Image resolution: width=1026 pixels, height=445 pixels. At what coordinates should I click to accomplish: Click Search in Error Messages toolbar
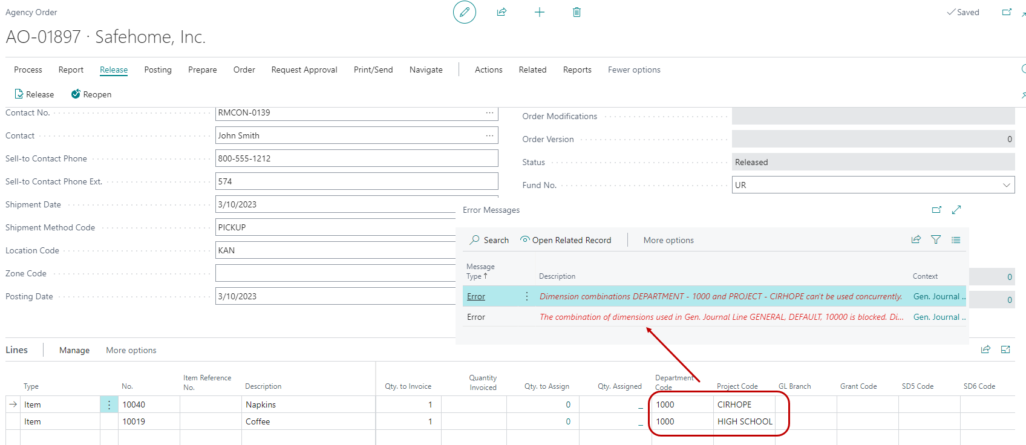tap(489, 240)
